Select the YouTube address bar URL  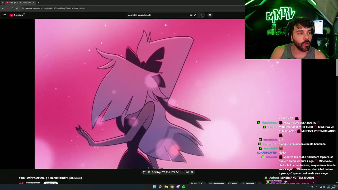55,8
